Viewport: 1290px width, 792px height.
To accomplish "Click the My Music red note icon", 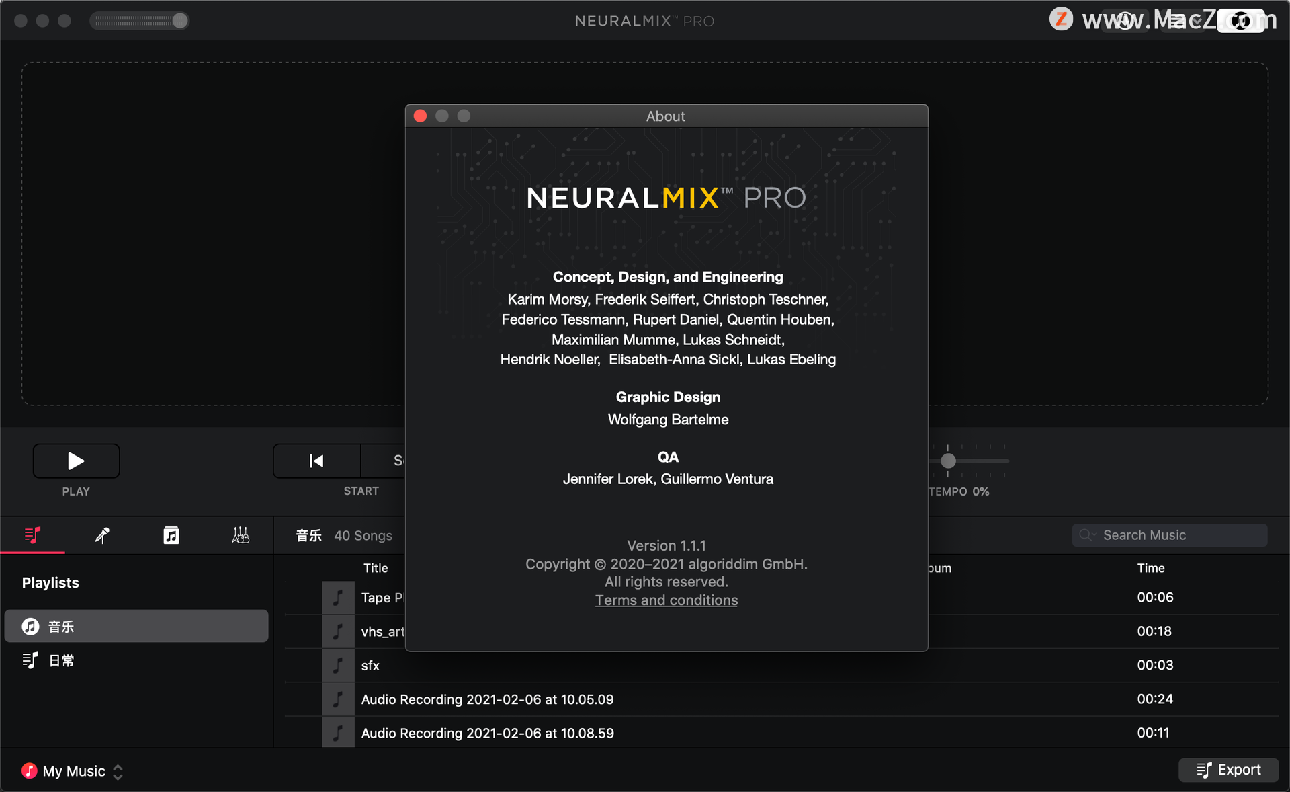I will [x=29, y=770].
